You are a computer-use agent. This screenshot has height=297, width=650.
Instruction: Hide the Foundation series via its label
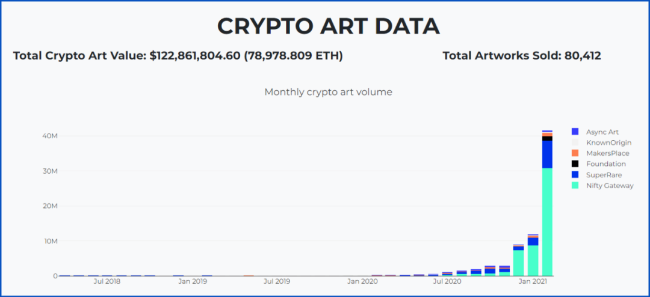click(x=605, y=164)
